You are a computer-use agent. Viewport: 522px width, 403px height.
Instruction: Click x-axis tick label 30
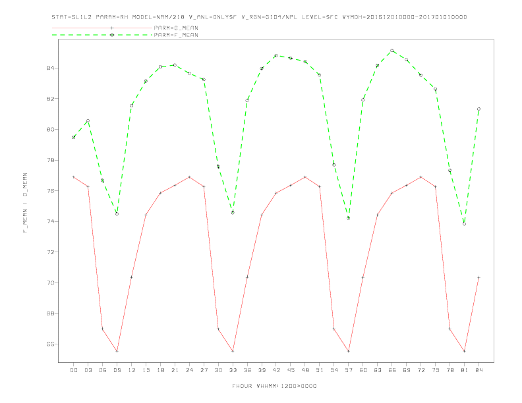pos(218,370)
